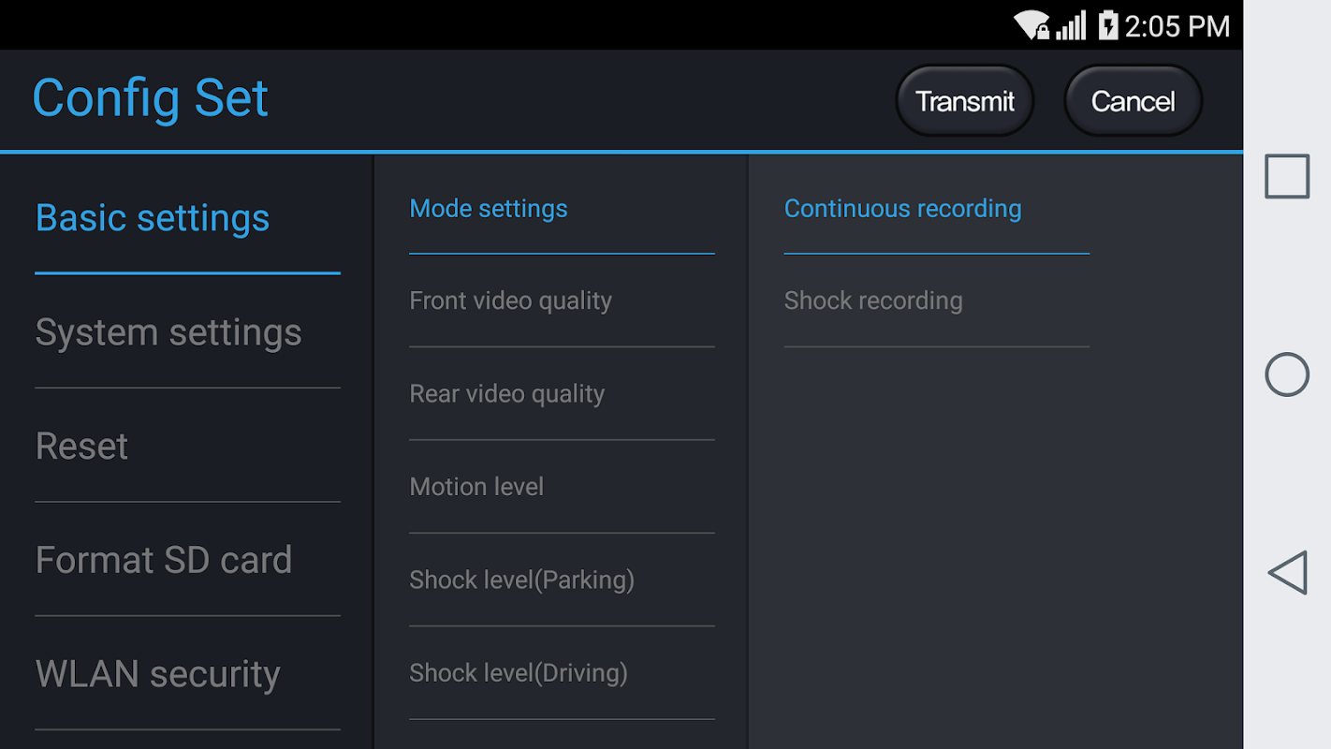Open the Reset category
Viewport: 1331px width, 749px height.
coord(82,447)
